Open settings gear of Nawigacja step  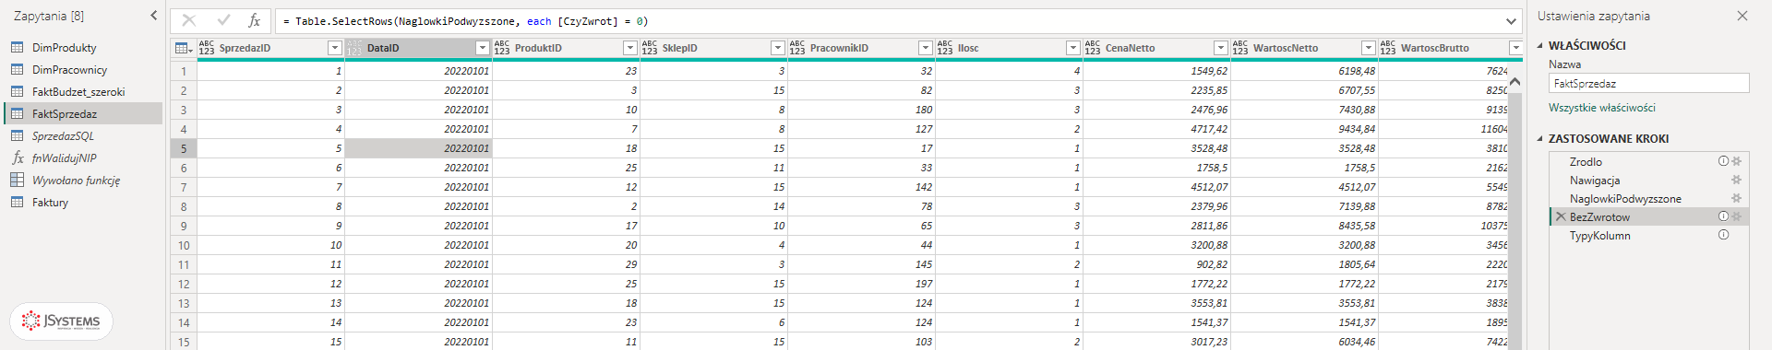pos(1737,180)
